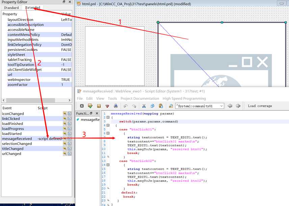Open script edit icon for loadFinished event
The width and height of the screenshot is (289, 206).
tap(70, 124)
